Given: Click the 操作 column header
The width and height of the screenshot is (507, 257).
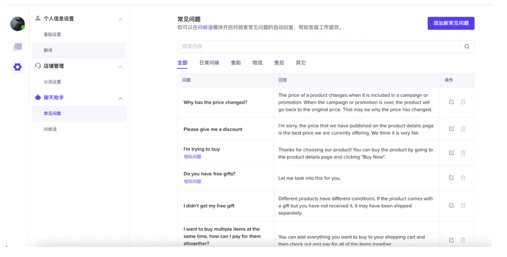Looking at the screenshot, I should point(449,80).
